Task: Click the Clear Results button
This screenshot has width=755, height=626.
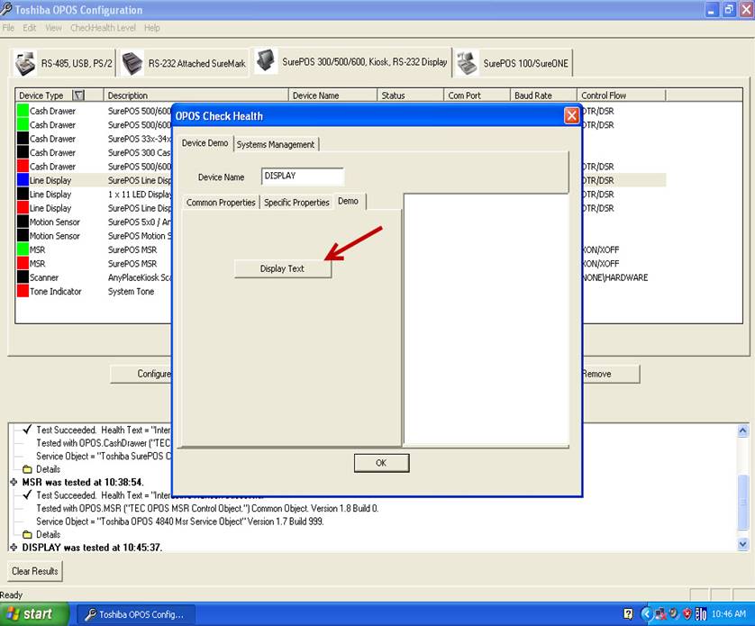Action: coord(34,571)
